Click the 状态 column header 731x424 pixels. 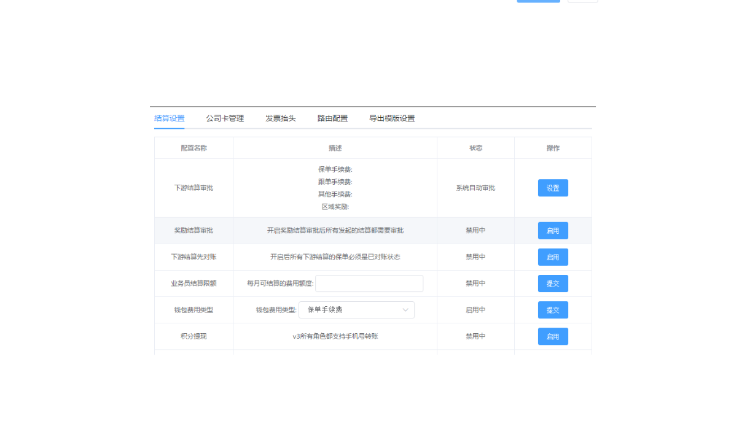click(475, 148)
